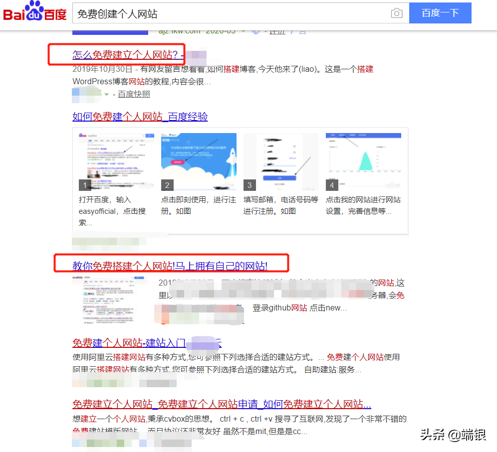This screenshot has height=452, width=497.
Task: View step 3 registration form thumbnail
Action: click(281, 162)
